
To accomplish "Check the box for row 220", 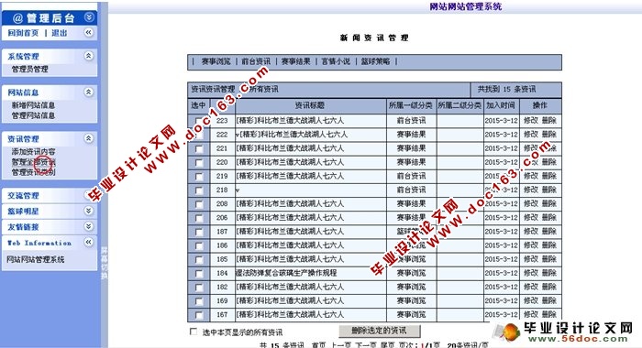I will tap(199, 162).
